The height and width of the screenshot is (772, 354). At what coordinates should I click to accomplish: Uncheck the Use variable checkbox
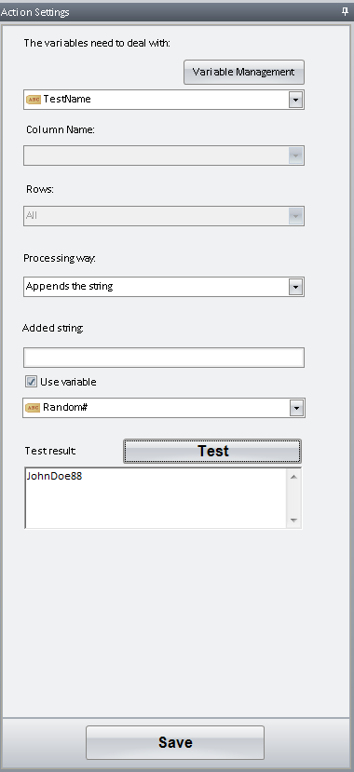[31, 382]
